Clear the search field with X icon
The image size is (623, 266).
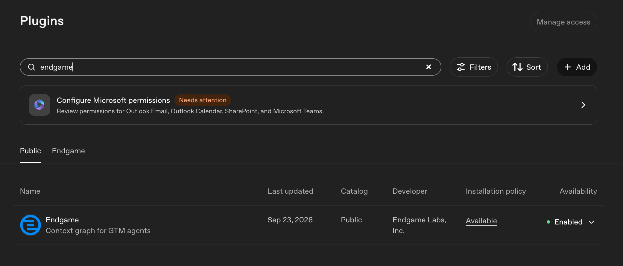coord(428,67)
